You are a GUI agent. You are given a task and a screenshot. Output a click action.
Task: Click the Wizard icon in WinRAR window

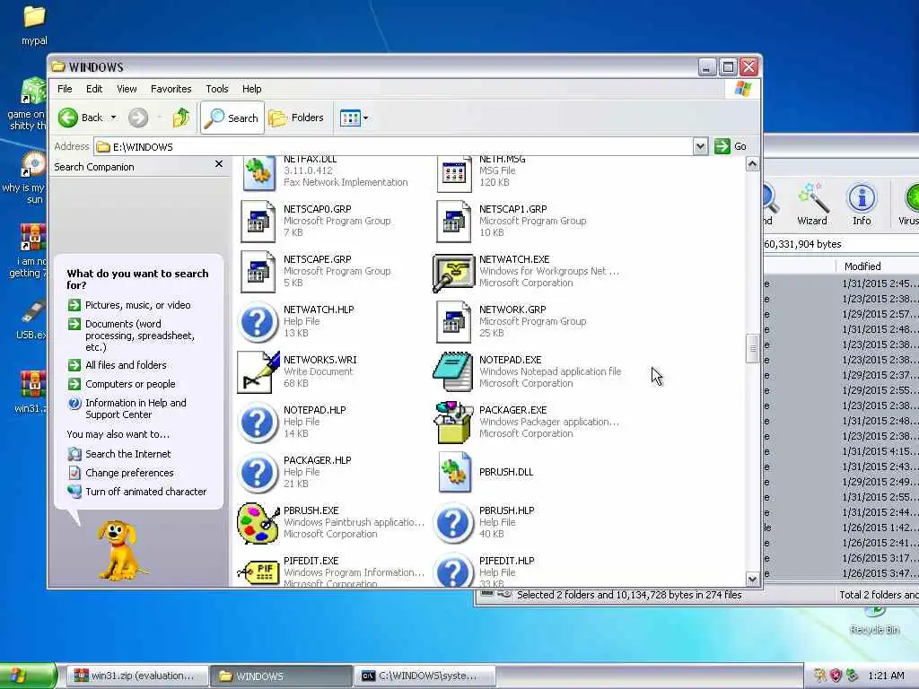coord(812,204)
